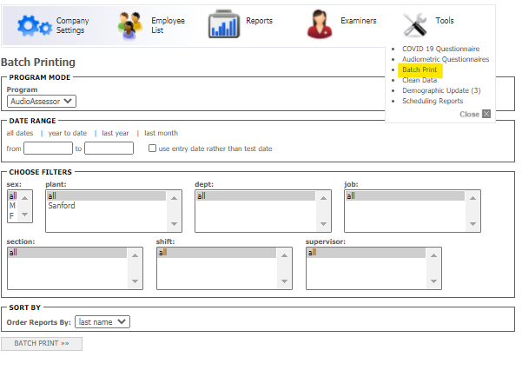This screenshot has width=522, height=370.
Task: Click shift list scroll up arrow
Action: pyautogui.click(x=284, y=255)
